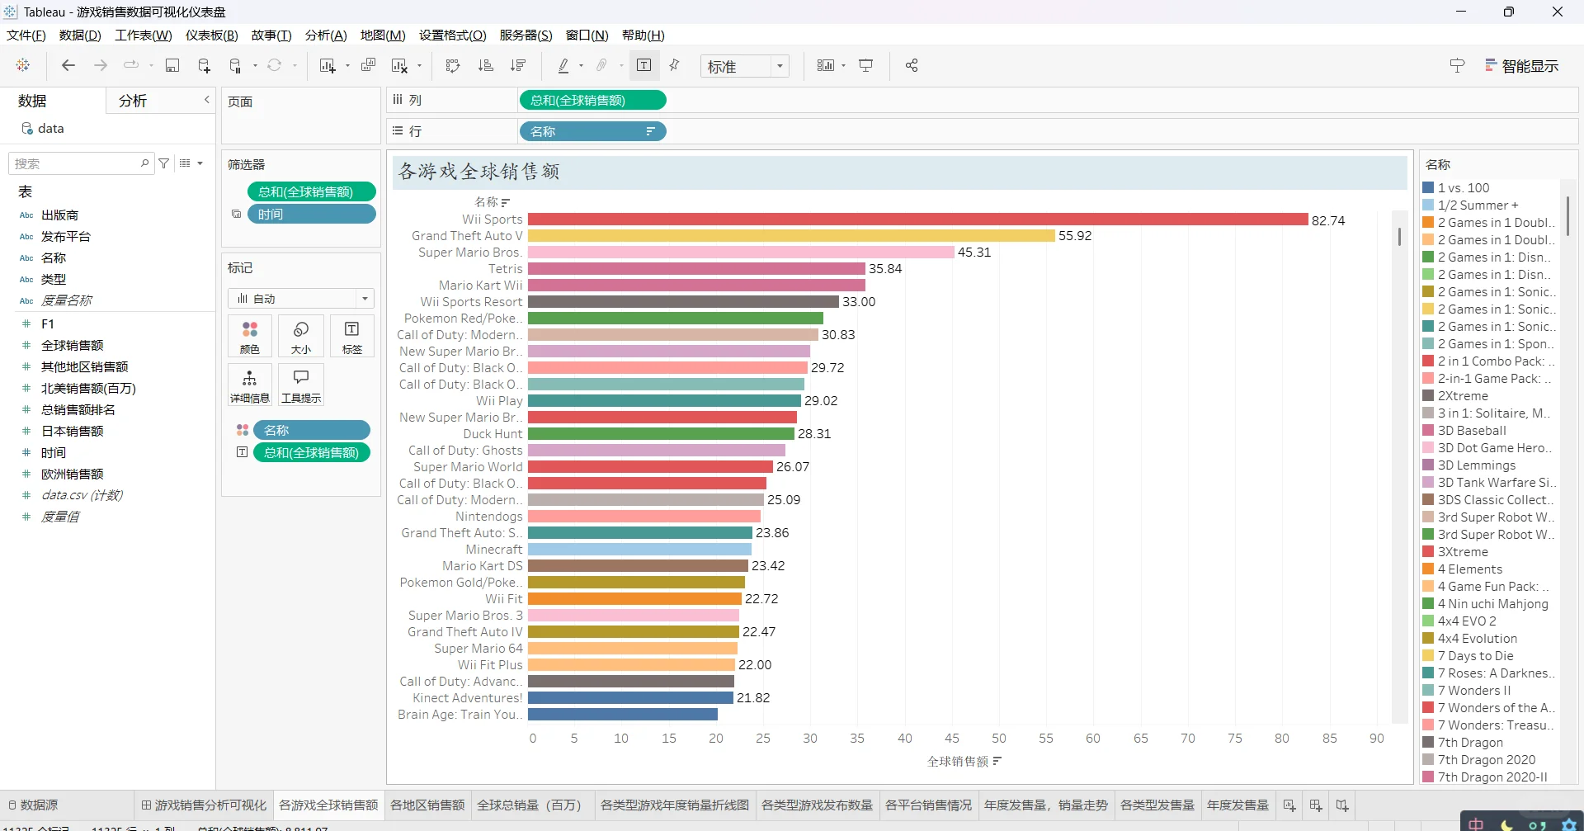Toggle show mark labels in toolbar
The height and width of the screenshot is (831, 1584).
coord(644,65)
